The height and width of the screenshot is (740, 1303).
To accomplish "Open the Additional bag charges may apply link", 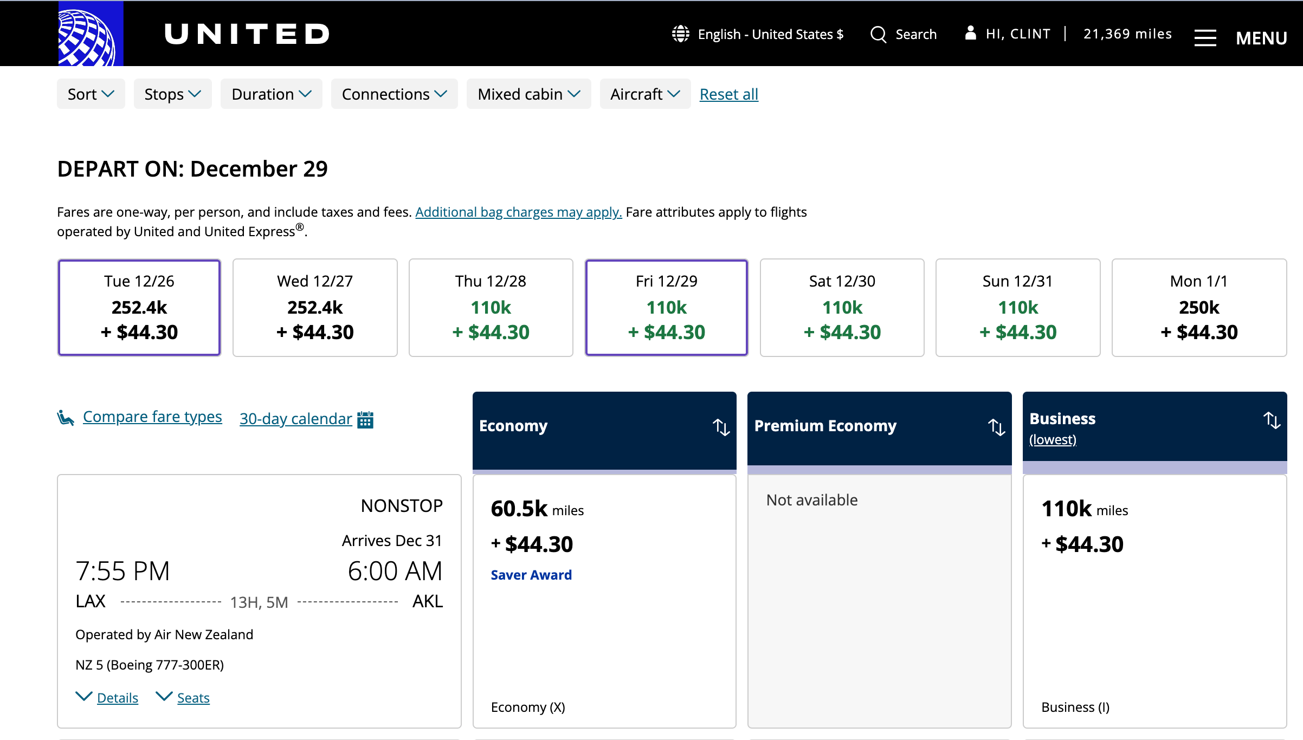I will click(x=518, y=212).
